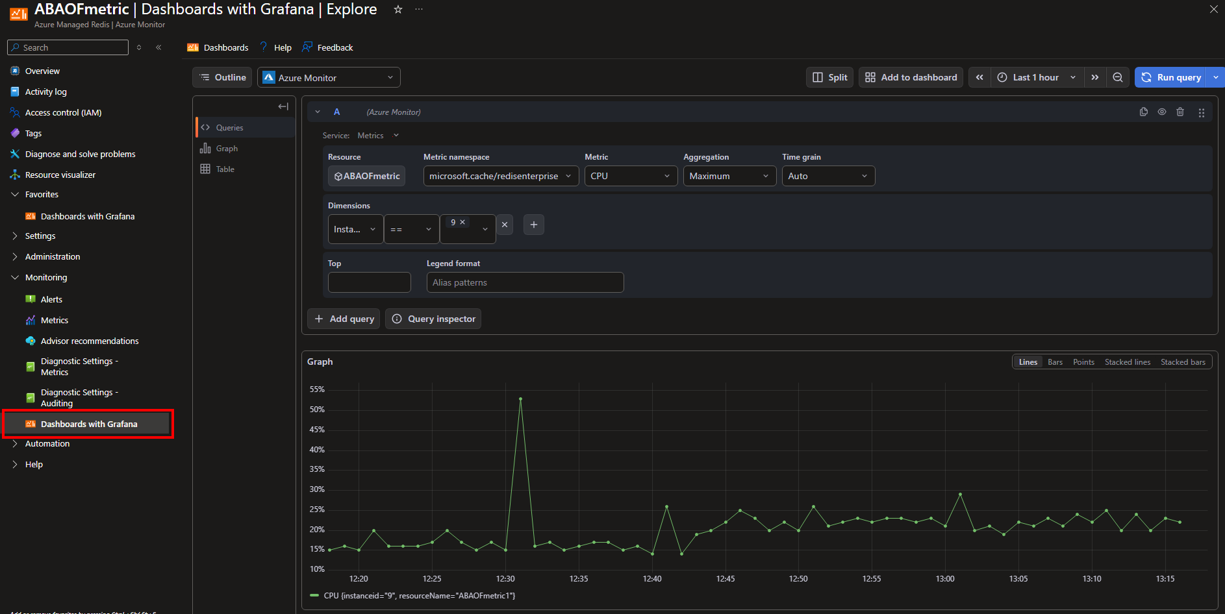Open the Metric dropdown showing CPU
This screenshot has height=614, width=1225.
coord(631,176)
